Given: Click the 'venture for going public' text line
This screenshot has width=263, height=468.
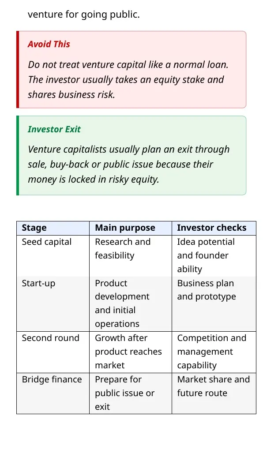Looking at the screenshot, I should click(x=83, y=14).
